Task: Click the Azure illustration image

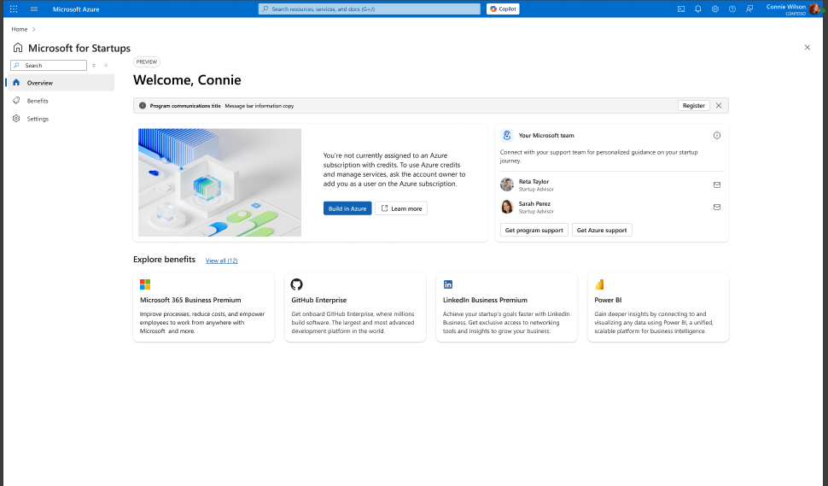Action: click(219, 182)
